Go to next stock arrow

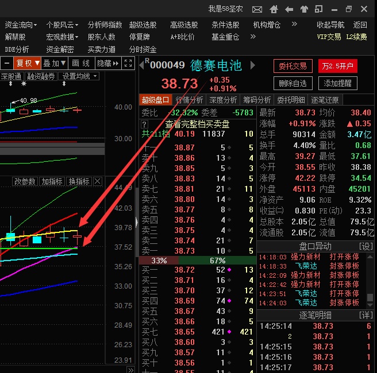point(253,65)
